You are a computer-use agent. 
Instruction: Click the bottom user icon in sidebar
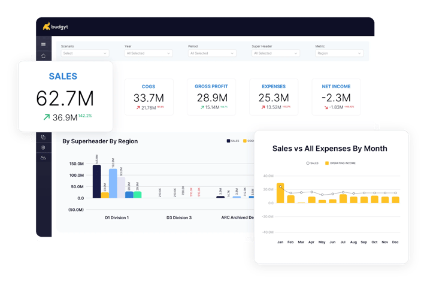(x=43, y=157)
